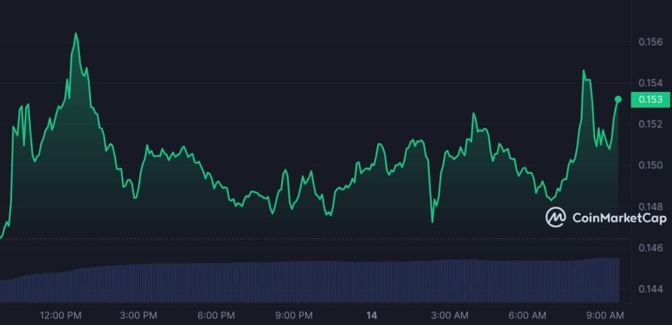Select the 6:00 AM time axis label
This screenshot has width=672, height=325.
tap(527, 316)
